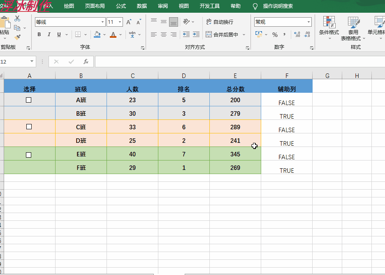Increase indent
The width and height of the screenshot is (385, 275).
pos(196,34)
